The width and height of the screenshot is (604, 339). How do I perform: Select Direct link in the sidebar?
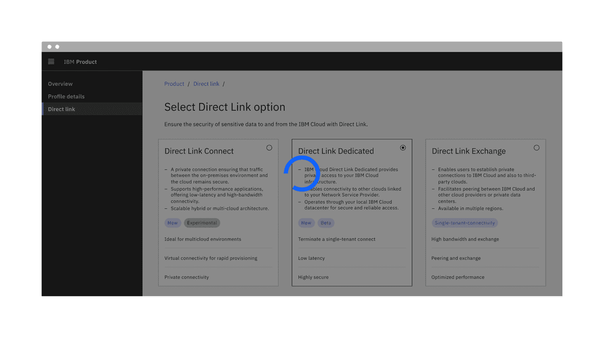pos(61,109)
